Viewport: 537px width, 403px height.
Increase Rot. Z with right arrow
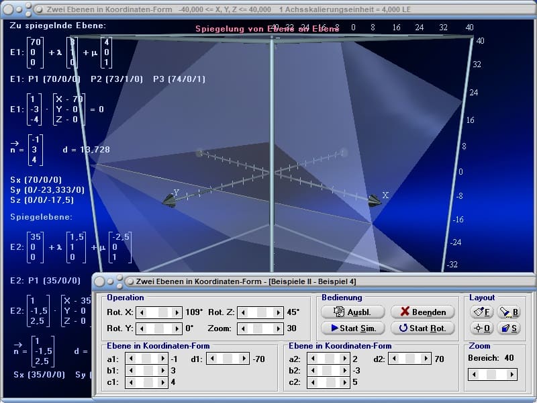pyautogui.click(x=278, y=312)
